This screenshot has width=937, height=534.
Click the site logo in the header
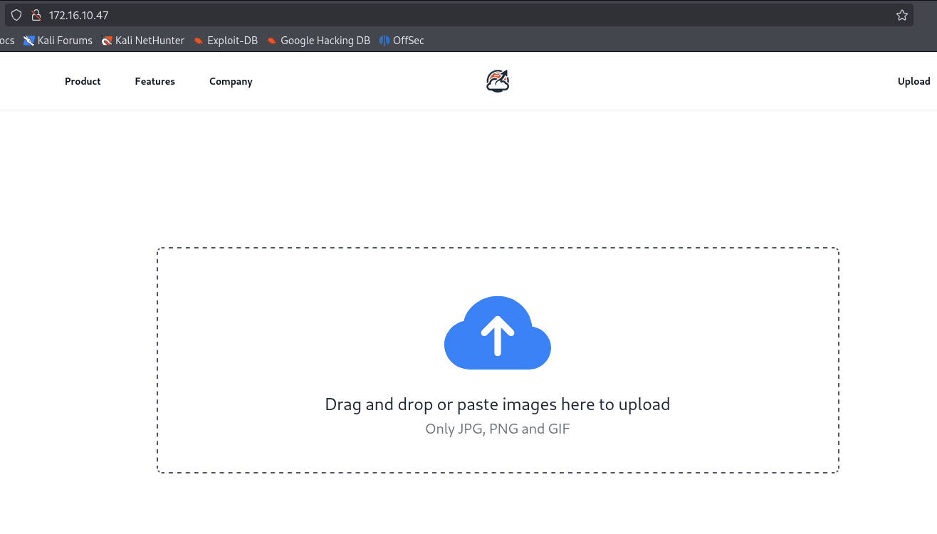coord(498,81)
